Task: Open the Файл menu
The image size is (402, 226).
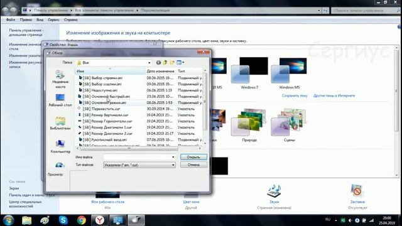Action: point(11,19)
